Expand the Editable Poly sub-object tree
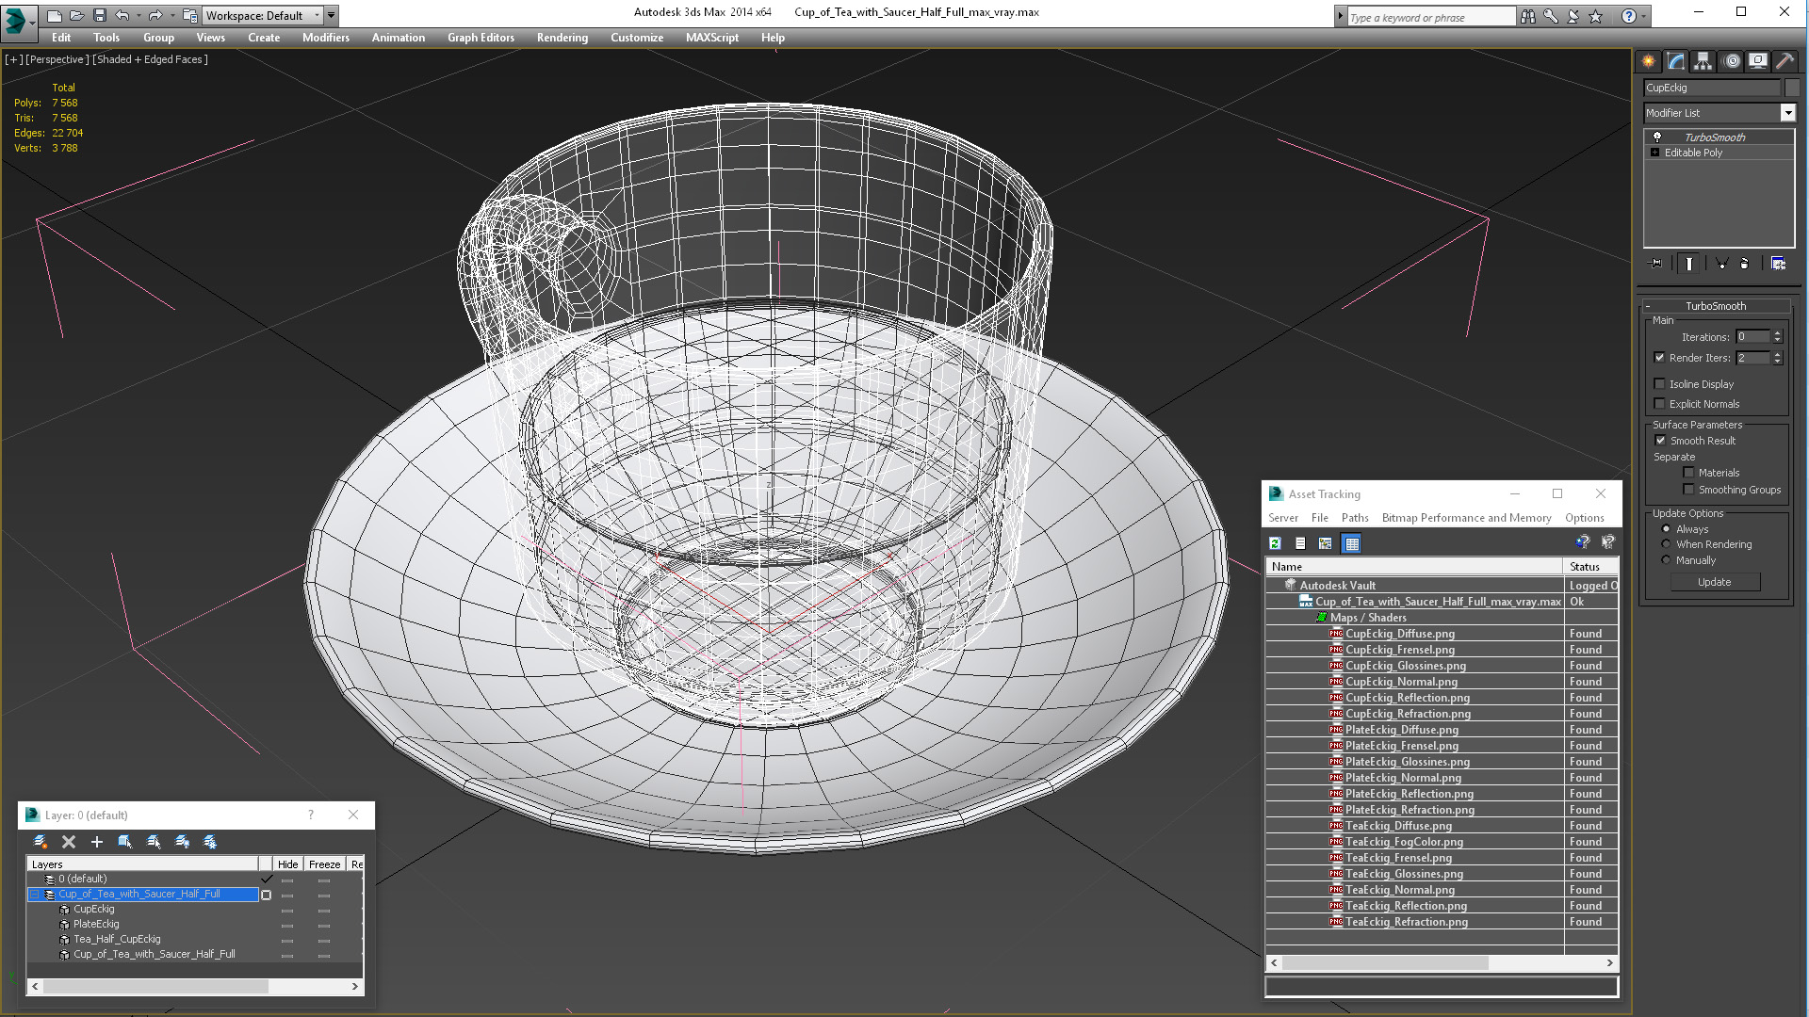This screenshot has width=1809, height=1017. [x=1654, y=153]
